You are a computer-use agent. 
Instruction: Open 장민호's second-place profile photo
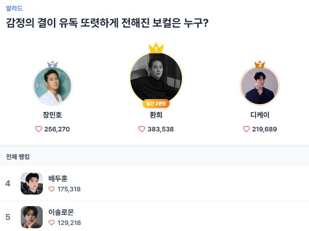pos(52,86)
